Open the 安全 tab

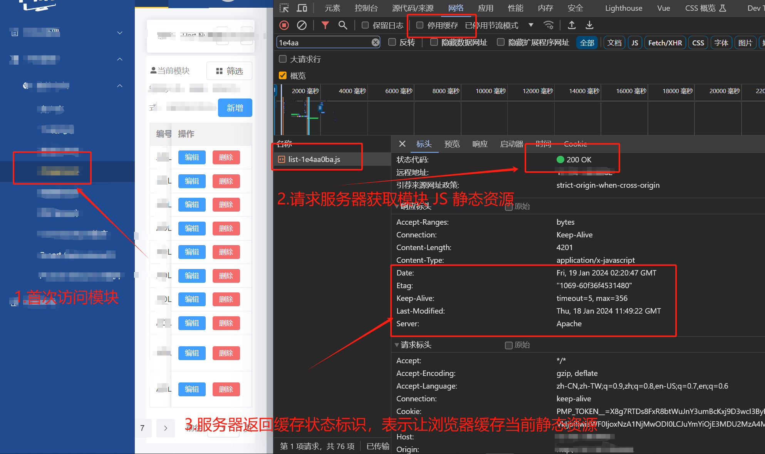coord(575,8)
